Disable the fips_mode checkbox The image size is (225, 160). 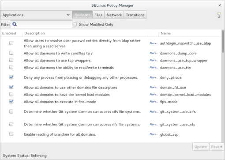click(x=11, y=102)
